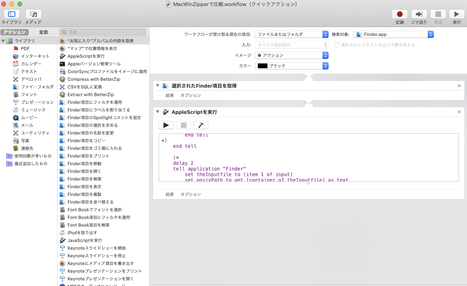Compile the script with hammer button

pyautogui.click(x=201, y=125)
